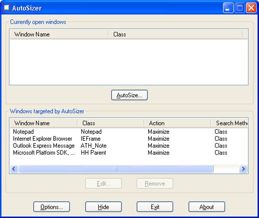Click targeted list Window Name column header
The width and height of the screenshot is (259, 218).
pos(43,123)
